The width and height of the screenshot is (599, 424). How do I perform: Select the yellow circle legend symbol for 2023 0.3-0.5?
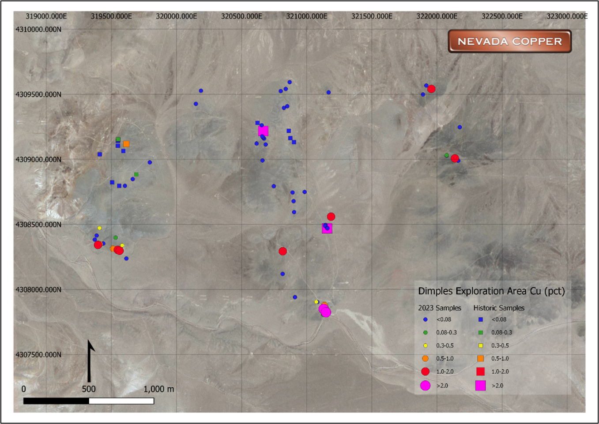426,345
